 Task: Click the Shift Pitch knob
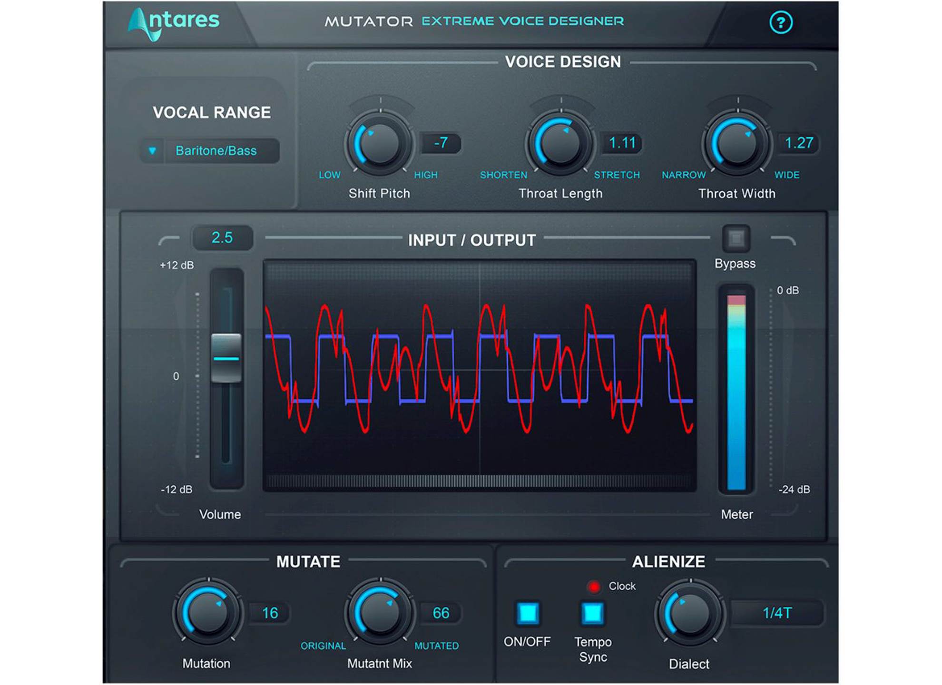380,142
